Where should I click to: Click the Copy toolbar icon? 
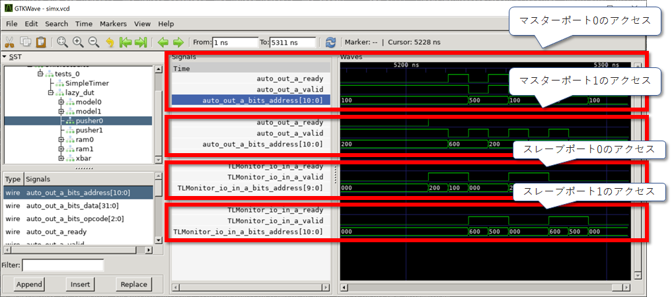[x=26, y=42]
